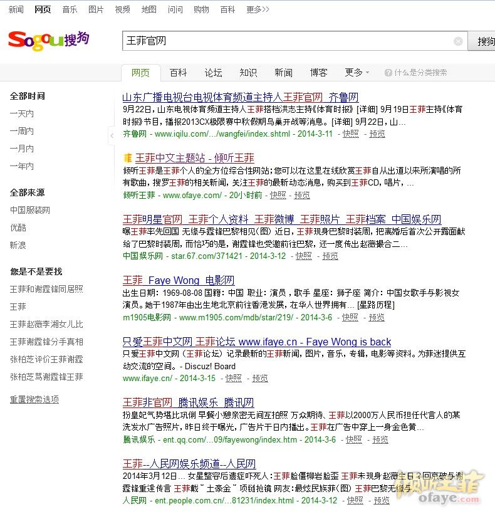The height and width of the screenshot is (514, 495).
Task: Open result 王菲_Faye Wong_电影网
Action: (179, 280)
